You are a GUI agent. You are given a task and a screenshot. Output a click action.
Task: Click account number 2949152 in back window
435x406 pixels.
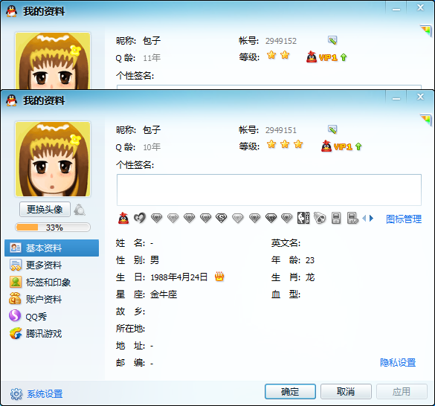[x=281, y=41]
